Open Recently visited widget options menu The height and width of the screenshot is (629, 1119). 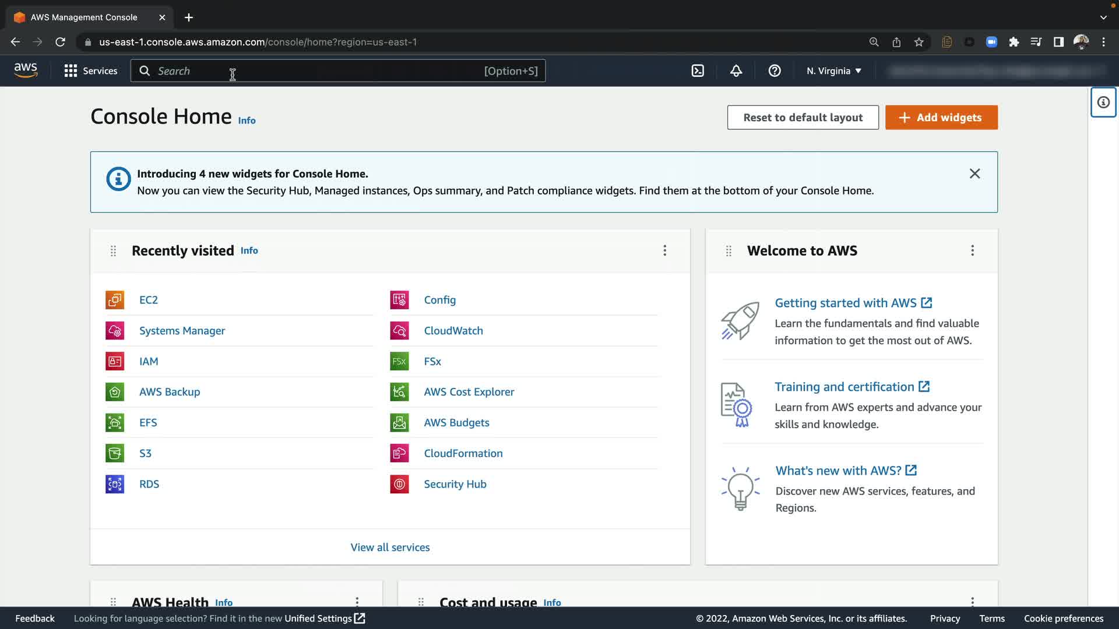tap(664, 250)
